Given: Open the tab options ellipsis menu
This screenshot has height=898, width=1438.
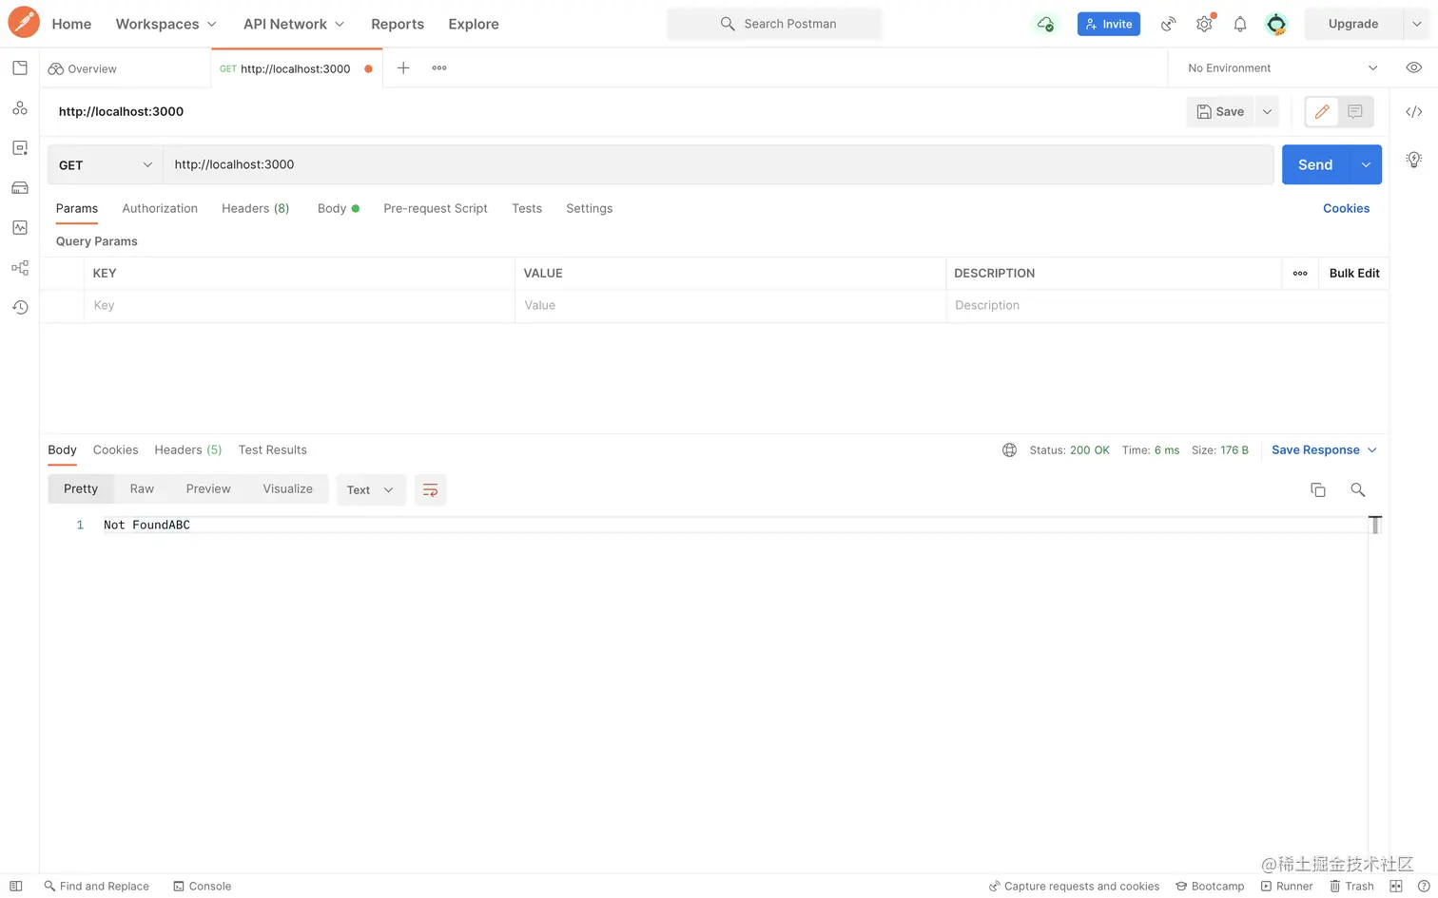Looking at the screenshot, I should [x=439, y=67].
